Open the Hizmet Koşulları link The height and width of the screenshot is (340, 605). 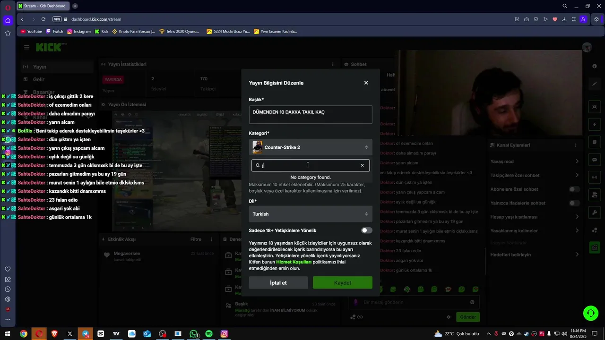tap(294, 262)
